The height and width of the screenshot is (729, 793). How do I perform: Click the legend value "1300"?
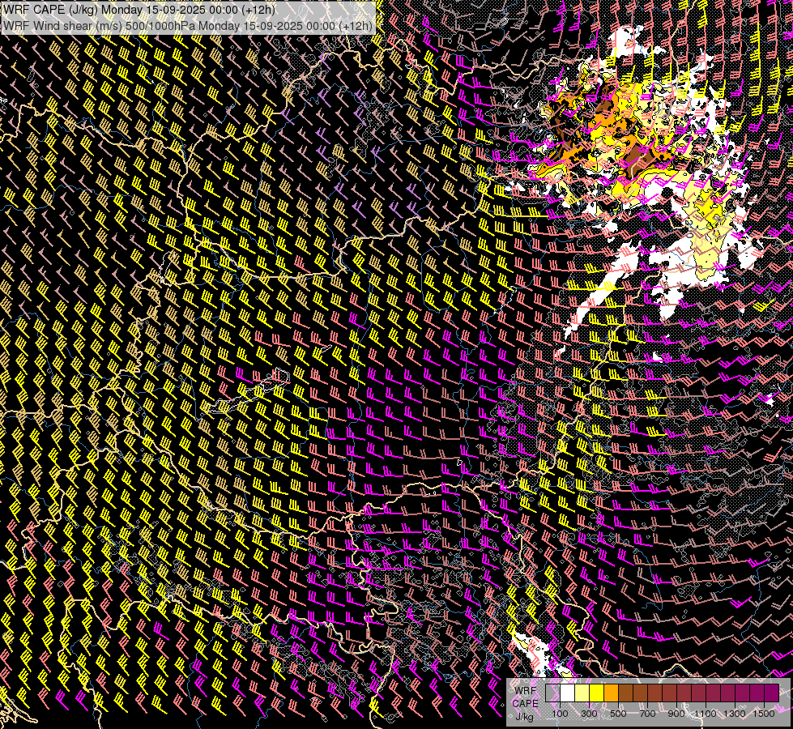click(x=735, y=714)
